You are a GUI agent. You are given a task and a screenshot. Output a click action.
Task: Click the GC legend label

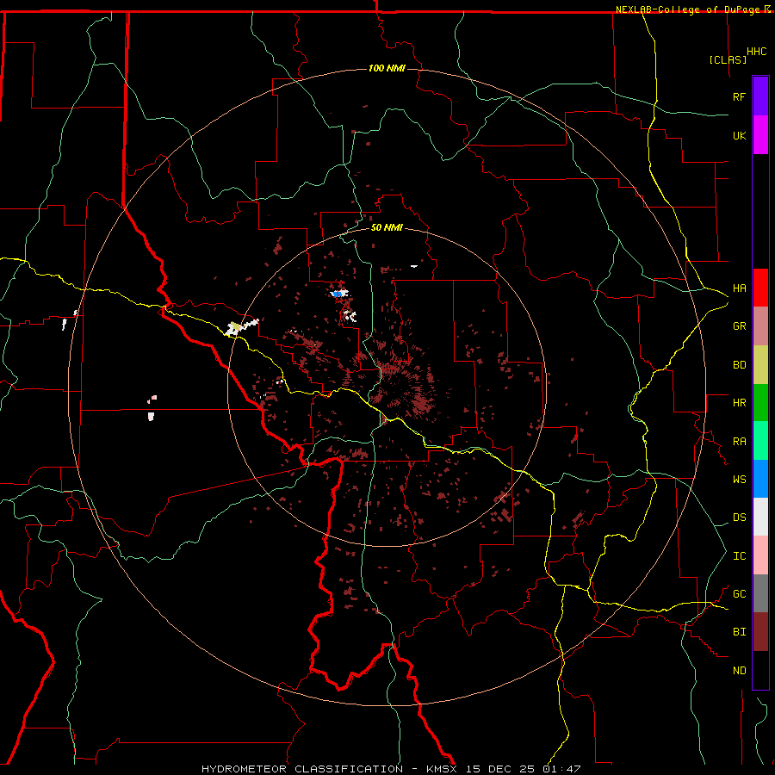click(x=739, y=594)
